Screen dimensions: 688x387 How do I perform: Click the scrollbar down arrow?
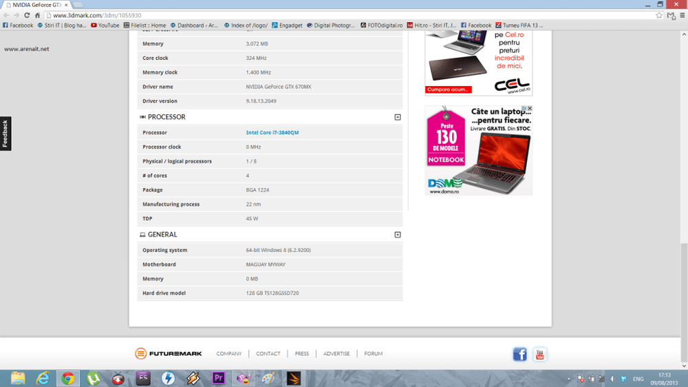click(x=684, y=366)
